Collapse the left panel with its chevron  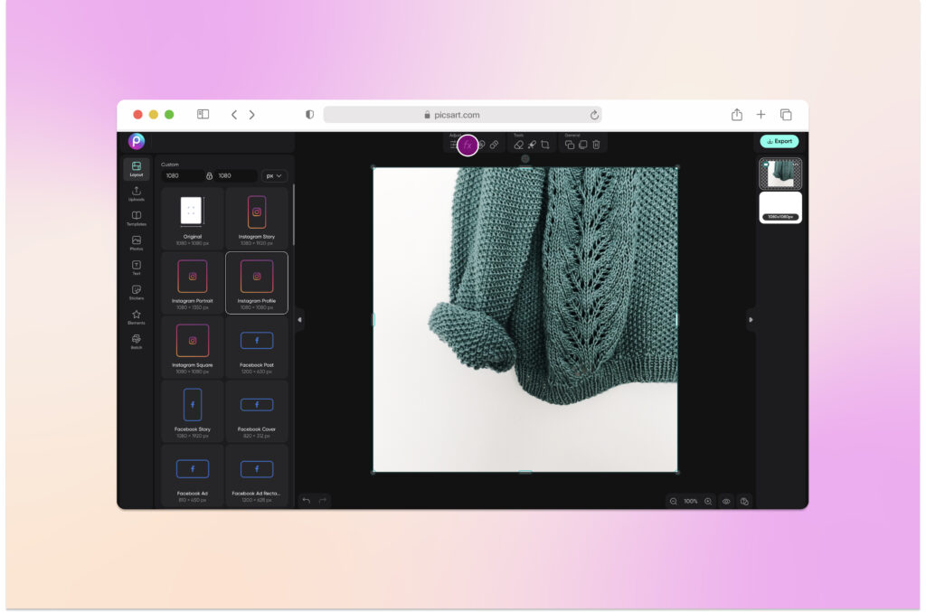click(298, 321)
